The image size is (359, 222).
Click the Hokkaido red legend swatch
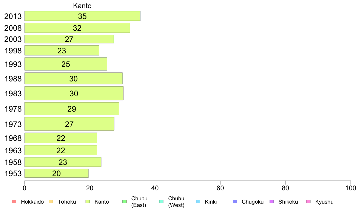pyautogui.click(x=14, y=202)
